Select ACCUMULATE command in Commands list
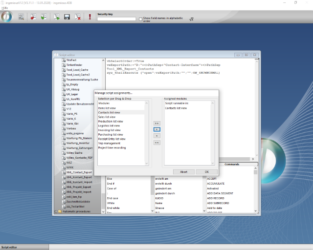Image resolution: width=313 pixels, height=250 pixels. point(216,184)
